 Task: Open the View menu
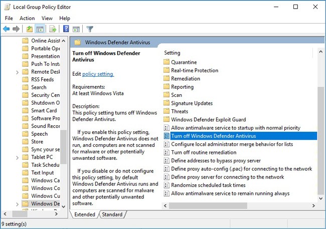(x=47, y=18)
